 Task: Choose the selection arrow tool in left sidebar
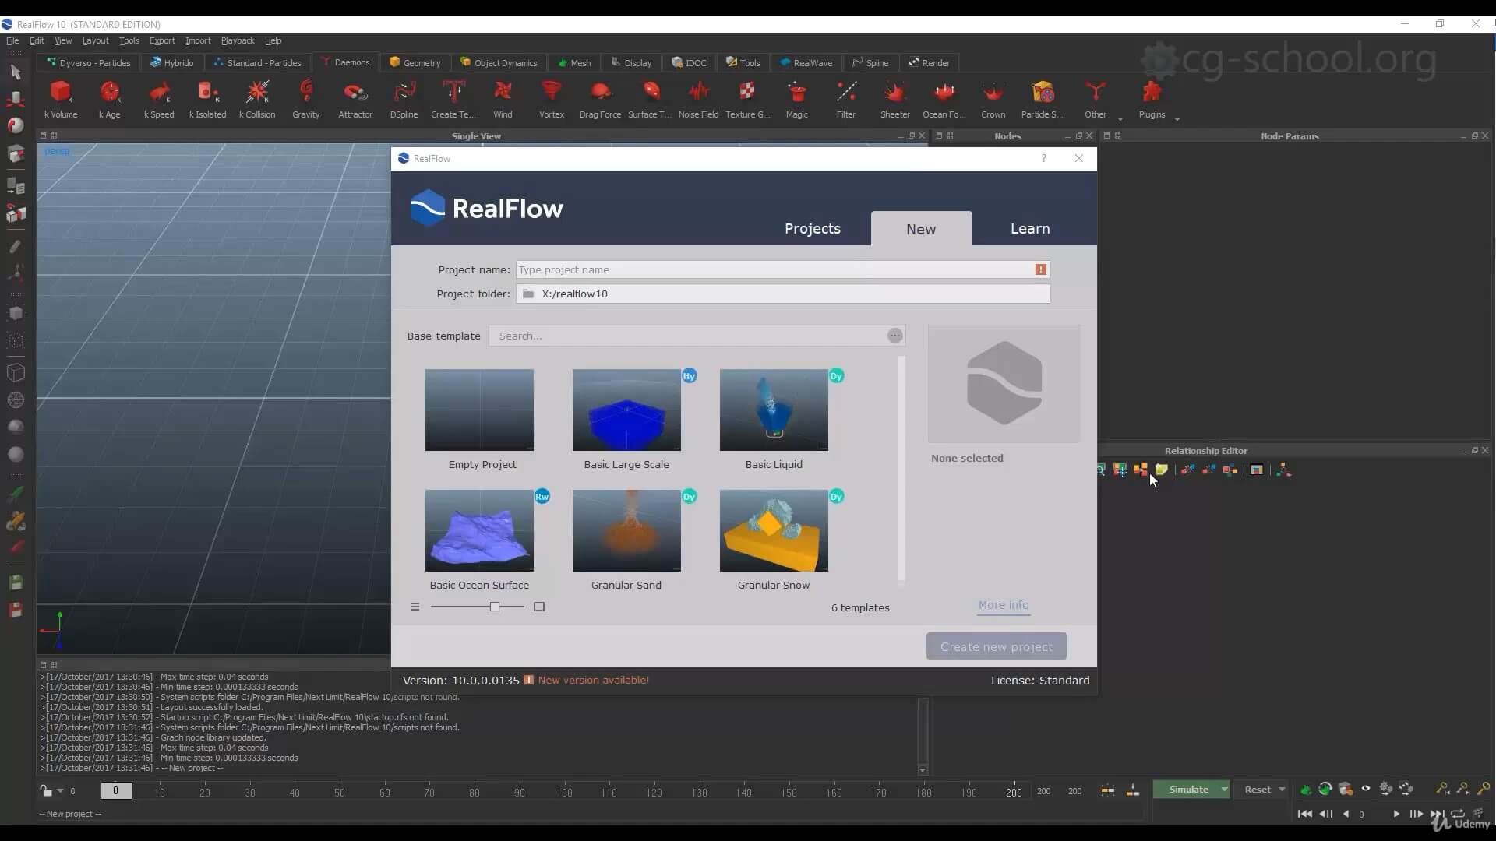click(x=16, y=72)
